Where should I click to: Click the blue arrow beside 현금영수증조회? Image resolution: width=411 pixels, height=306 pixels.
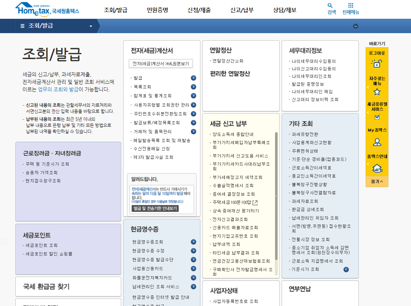coord(193,241)
